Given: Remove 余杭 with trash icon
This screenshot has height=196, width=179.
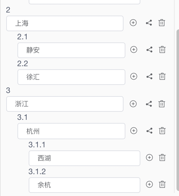Looking at the screenshot, I should pos(162,184).
